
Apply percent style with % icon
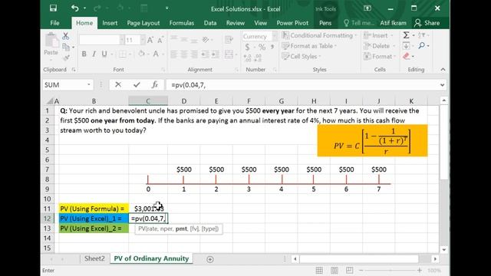point(262,48)
